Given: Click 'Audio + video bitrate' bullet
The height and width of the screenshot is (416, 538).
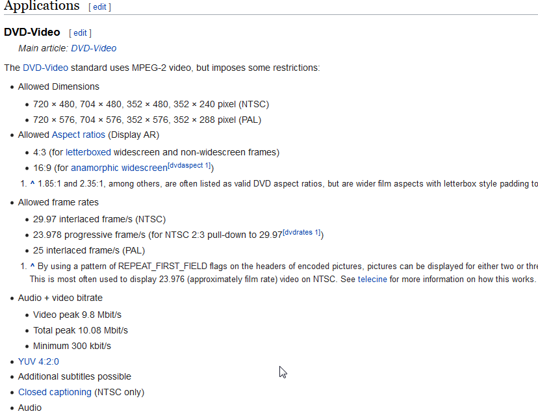Looking at the screenshot, I should click(60, 298).
